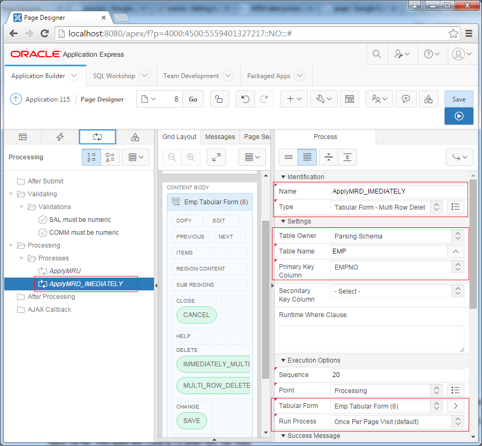Select the ApplyMRU process in tree
Image resolution: width=482 pixels, height=446 pixels.
[65, 271]
